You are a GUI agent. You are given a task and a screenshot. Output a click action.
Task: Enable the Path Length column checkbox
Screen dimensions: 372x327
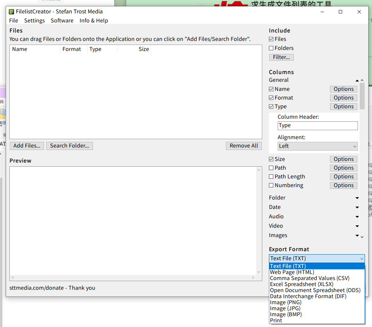pyautogui.click(x=271, y=177)
